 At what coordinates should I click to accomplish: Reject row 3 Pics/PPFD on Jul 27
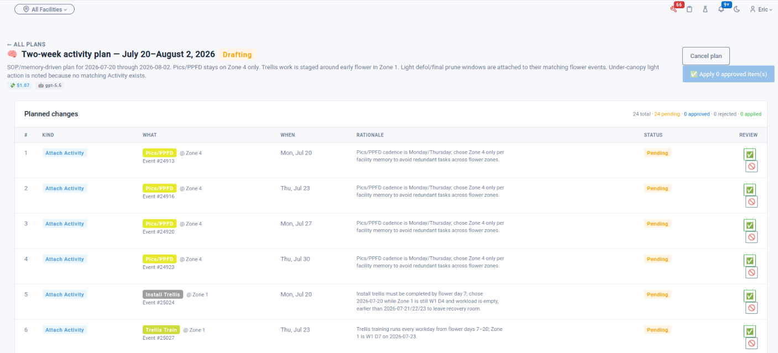(751, 237)
